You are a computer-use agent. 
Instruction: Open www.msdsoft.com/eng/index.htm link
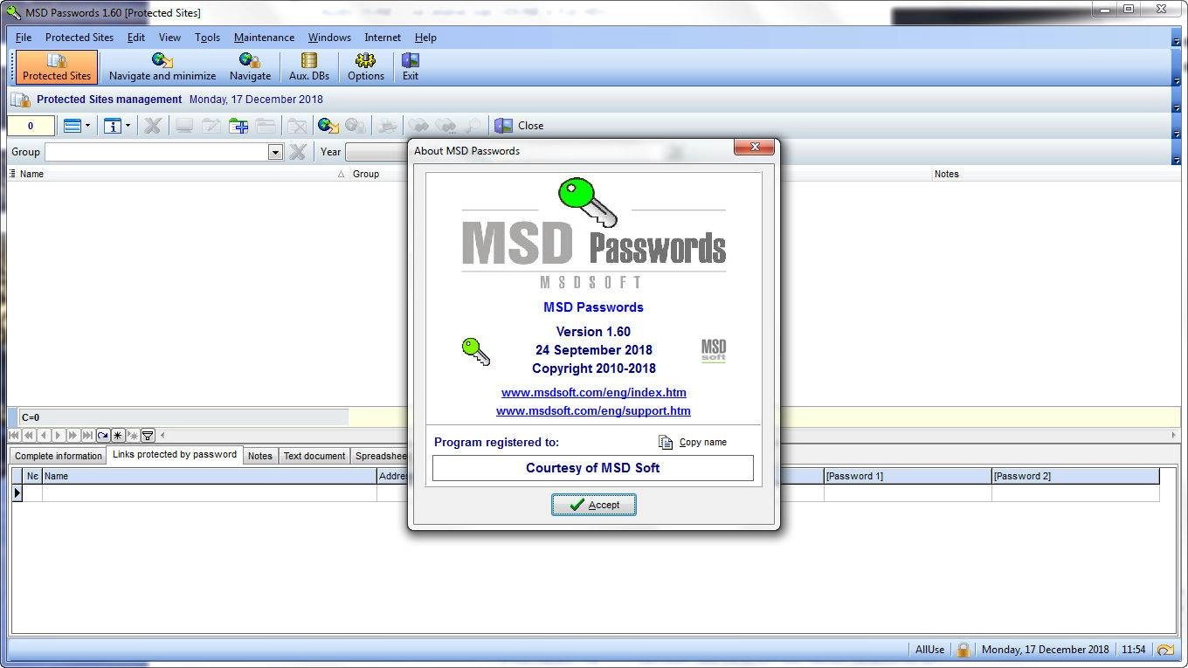(593, 392)
